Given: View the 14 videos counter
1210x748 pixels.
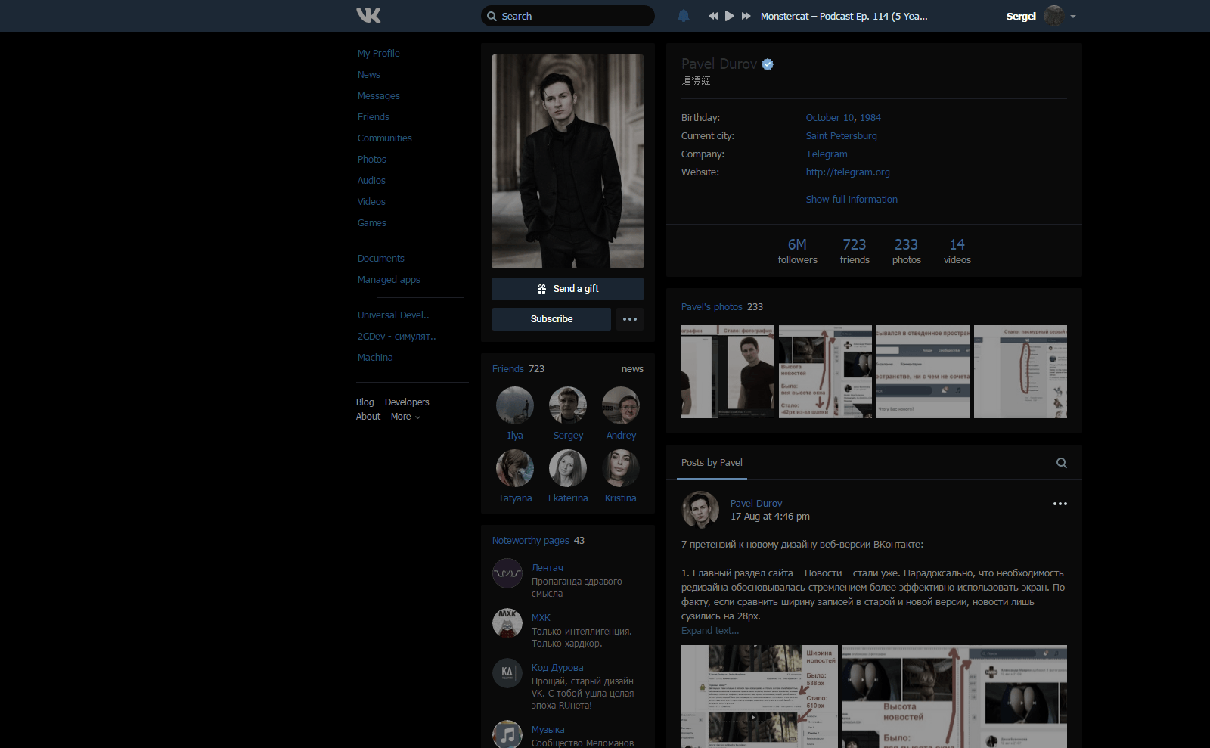Looking at the screenshot, I should click(x=957, y=251).
